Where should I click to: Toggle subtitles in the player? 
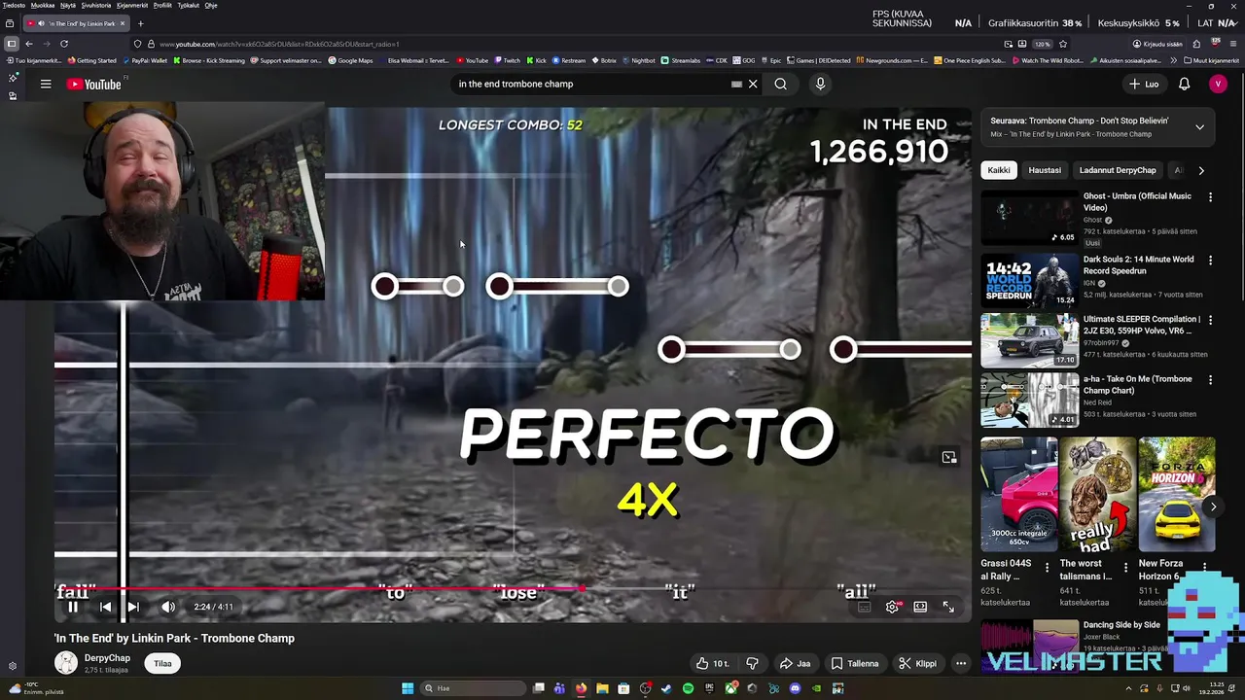pyautogui.click(x=864, y=607)
